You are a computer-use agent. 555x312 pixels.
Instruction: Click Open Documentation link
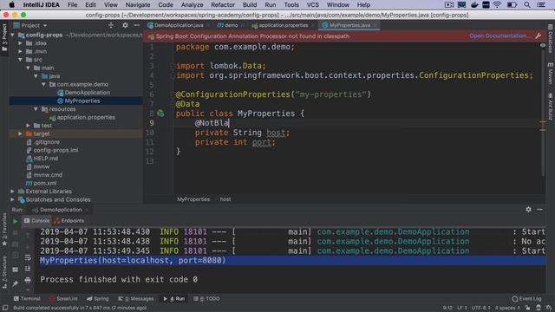tap(499, 36)
